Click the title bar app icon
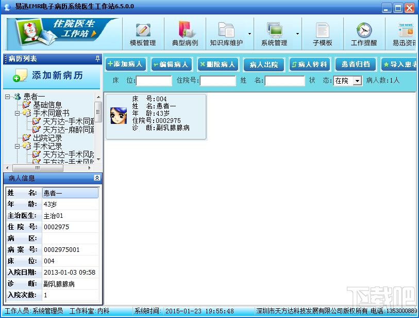 [8, 7]
